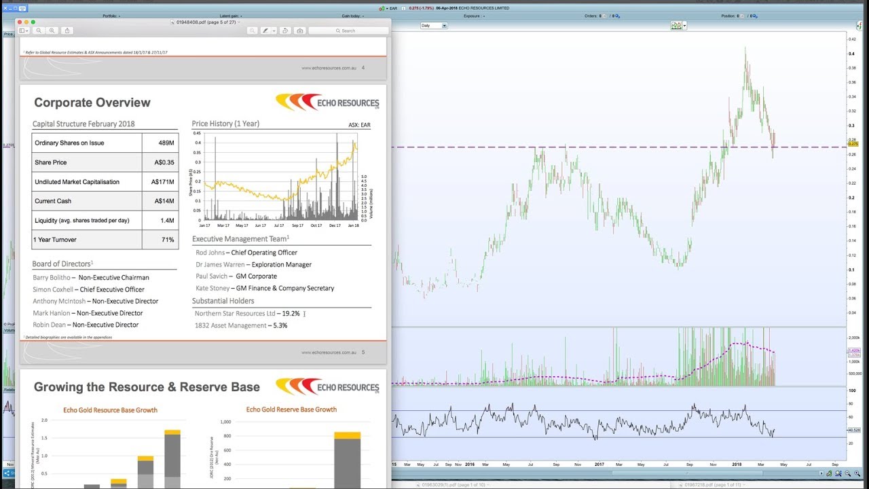Click the Echo Resources logo on Corporate Overview
869x489 pixels.
tap(327, 102)
